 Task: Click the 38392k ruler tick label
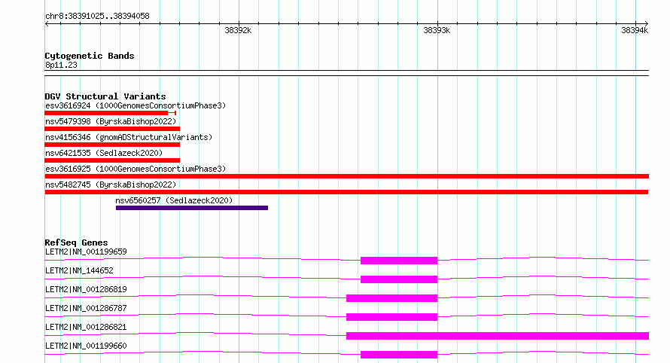click(x=238, y=30)
